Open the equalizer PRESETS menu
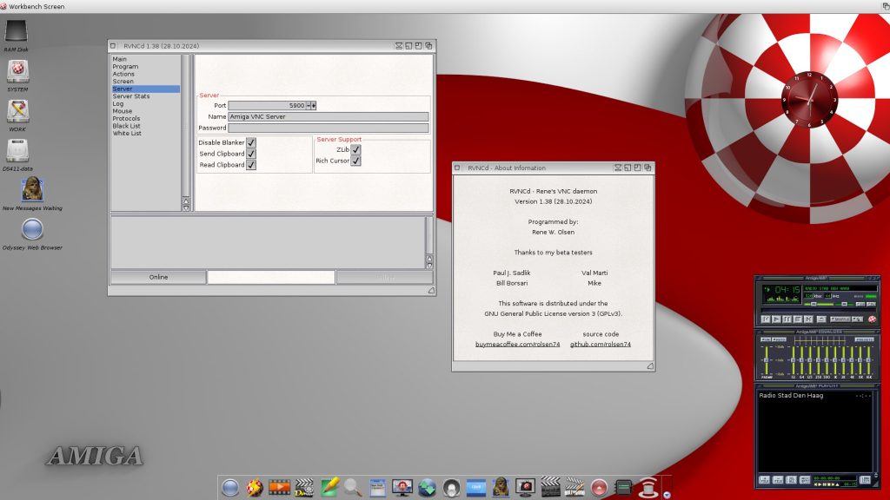The height and width of the screenshot is (500, 890). click(865, 339)
